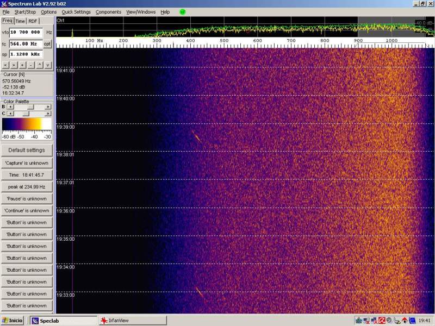Click the '^' up arrow button
Image resolution: width=435 pixels, height=326 pixels.
[40, 65]
